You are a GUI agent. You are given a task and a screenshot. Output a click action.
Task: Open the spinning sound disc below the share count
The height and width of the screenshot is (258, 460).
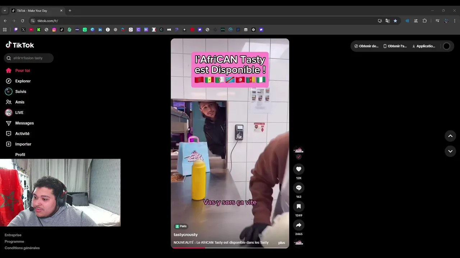299,243
